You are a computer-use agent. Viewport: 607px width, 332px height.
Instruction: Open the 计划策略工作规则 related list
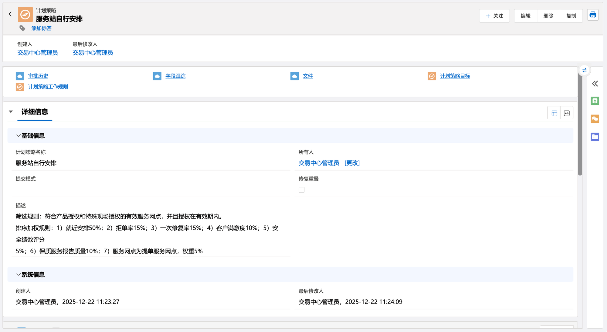point(48,87)
